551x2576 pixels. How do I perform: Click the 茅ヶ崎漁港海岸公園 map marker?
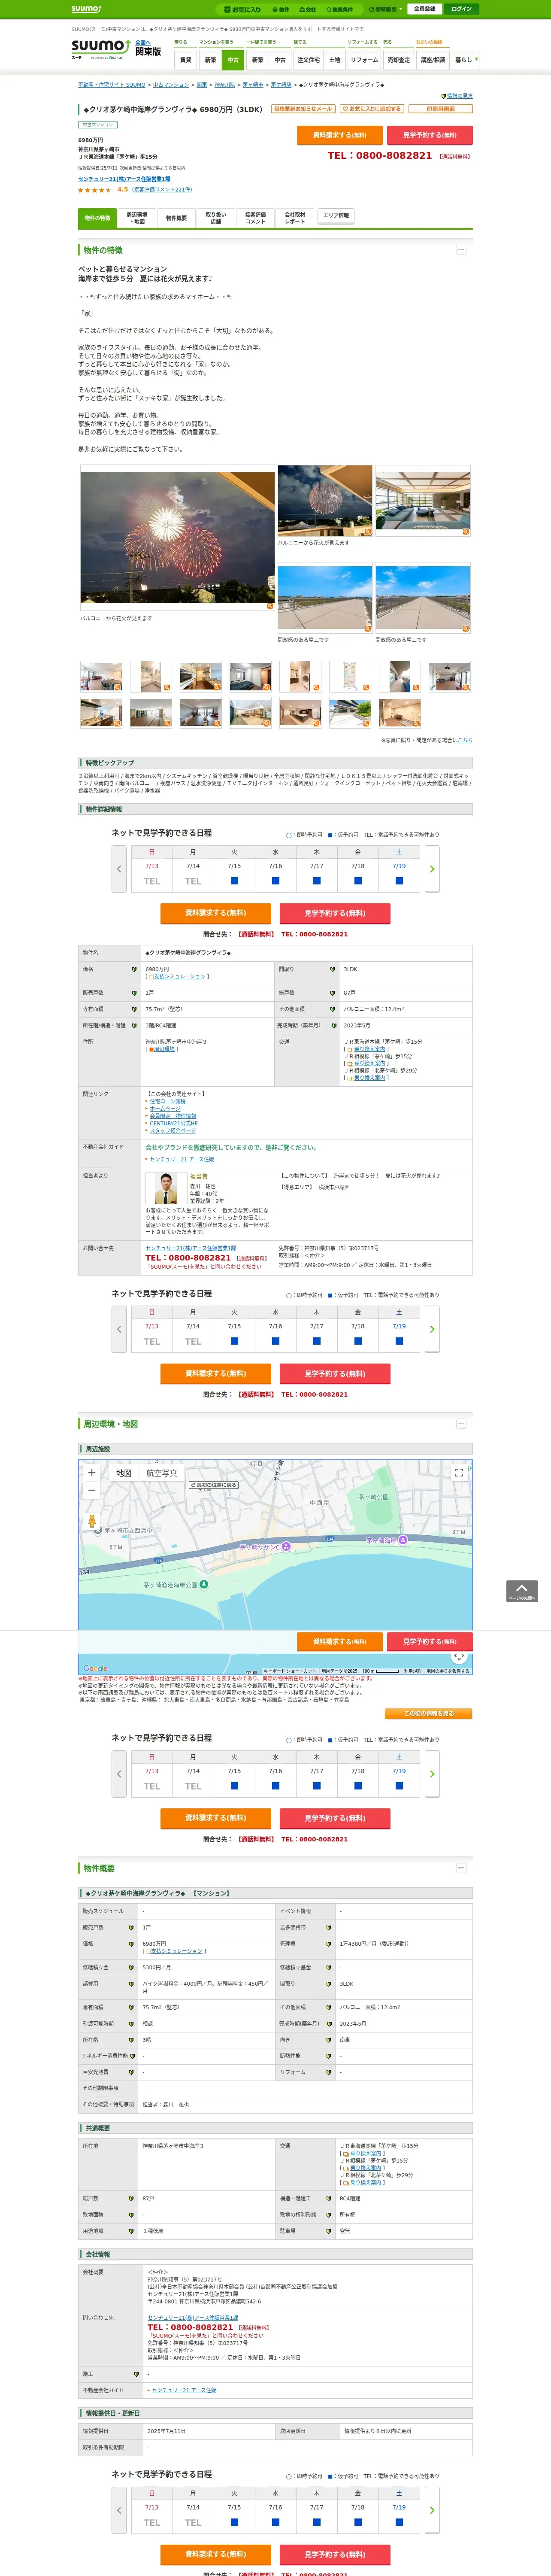[204, 1584]
